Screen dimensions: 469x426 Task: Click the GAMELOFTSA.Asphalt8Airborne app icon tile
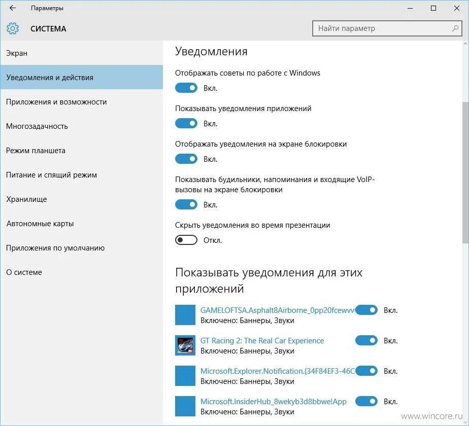pos(185,315)
